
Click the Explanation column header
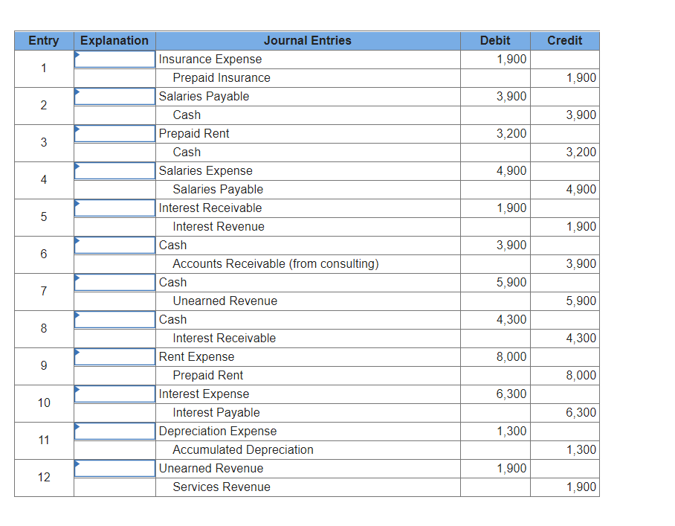[114, 40]
